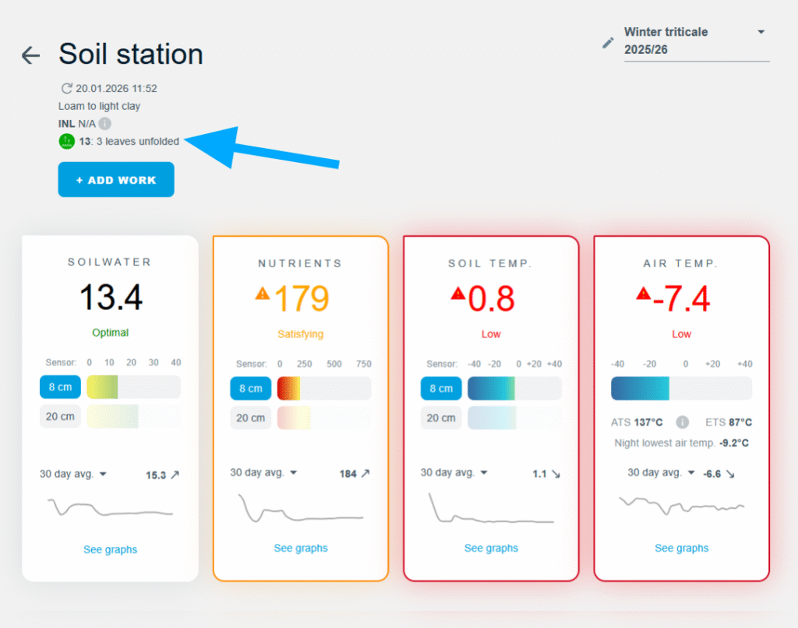Open See graphs link under Soilwater
The width and height of the screenshot is (798, 628).
110,549
